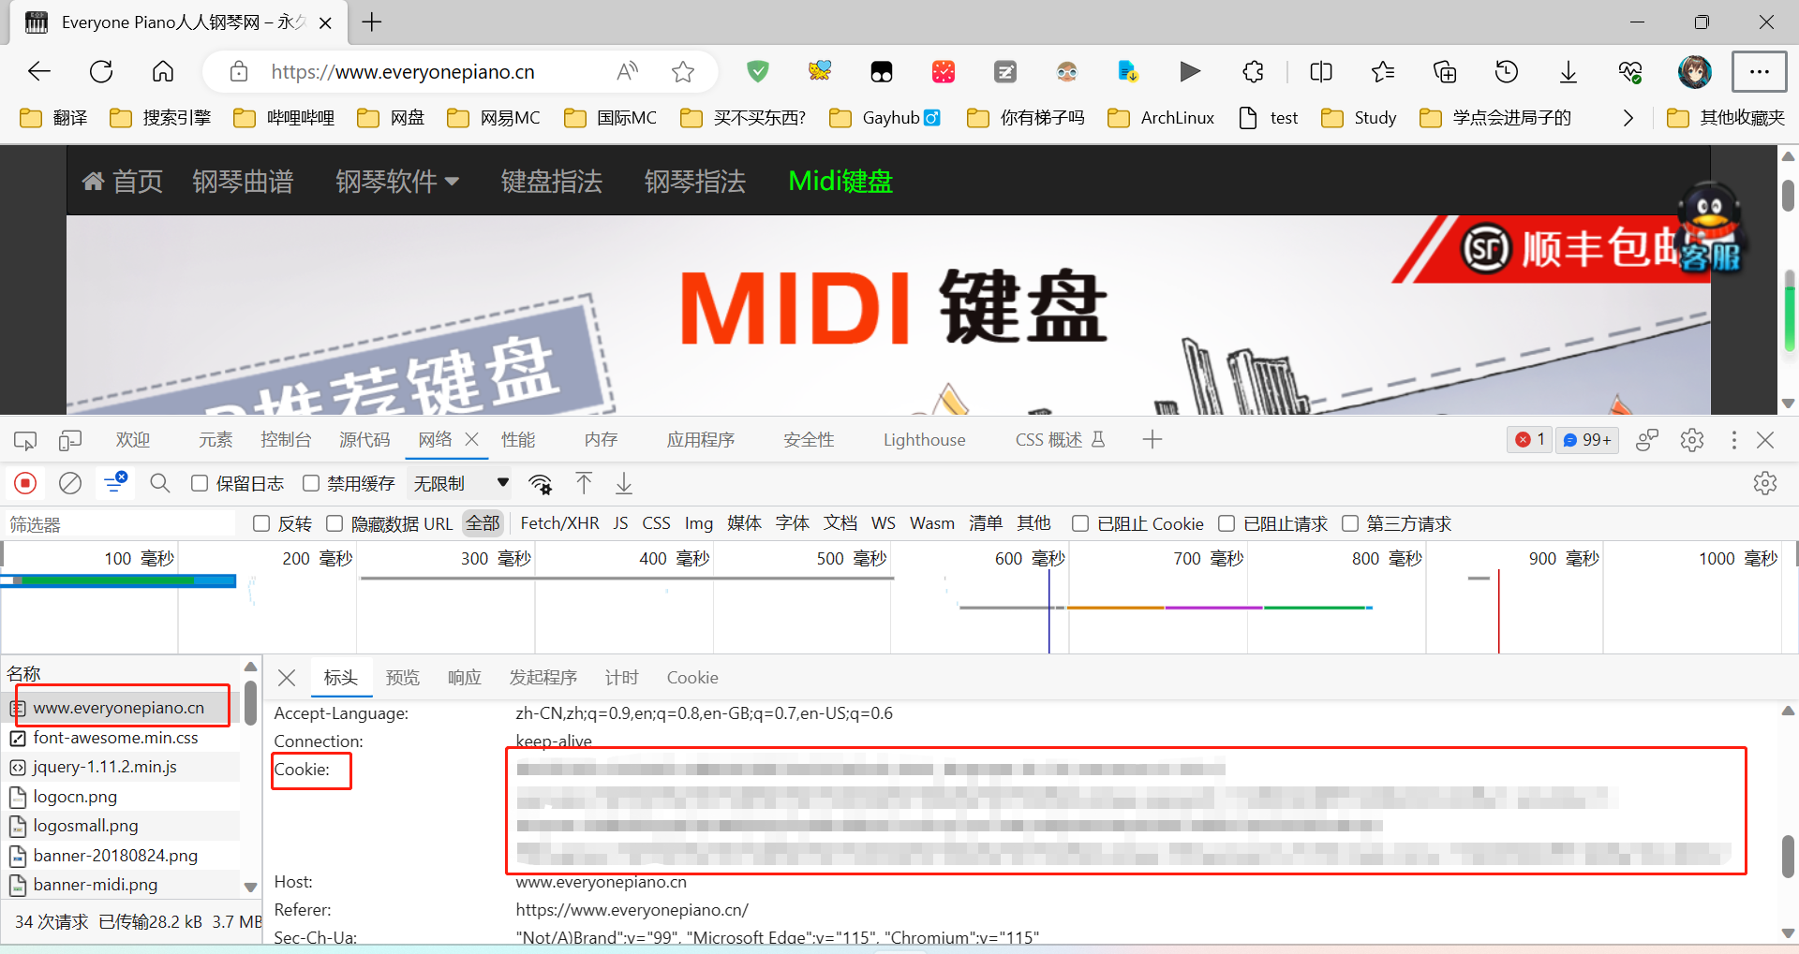Image resolution: width=1799 pixels, height=954 pixels.
Task: Stop recording network log
Action: pos(25,483)
